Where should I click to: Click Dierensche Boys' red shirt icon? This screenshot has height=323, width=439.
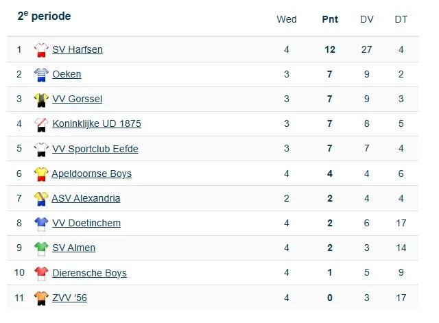click(41, 273)
